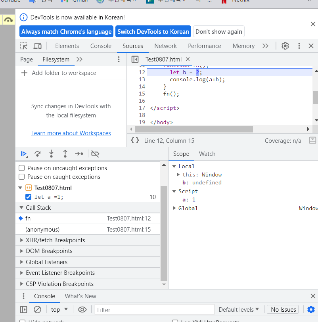Collapse the Test0807.html breakpoint group

[20, 188]
